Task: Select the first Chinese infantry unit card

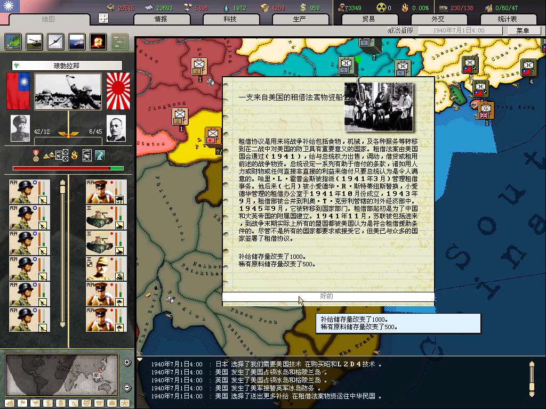Action: [30, 192]
